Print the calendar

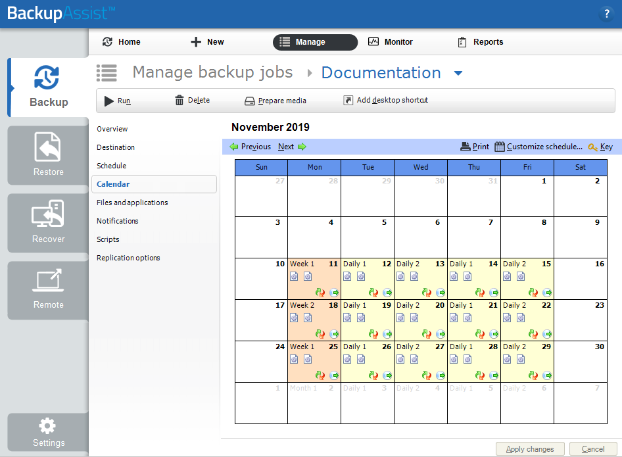475,147
